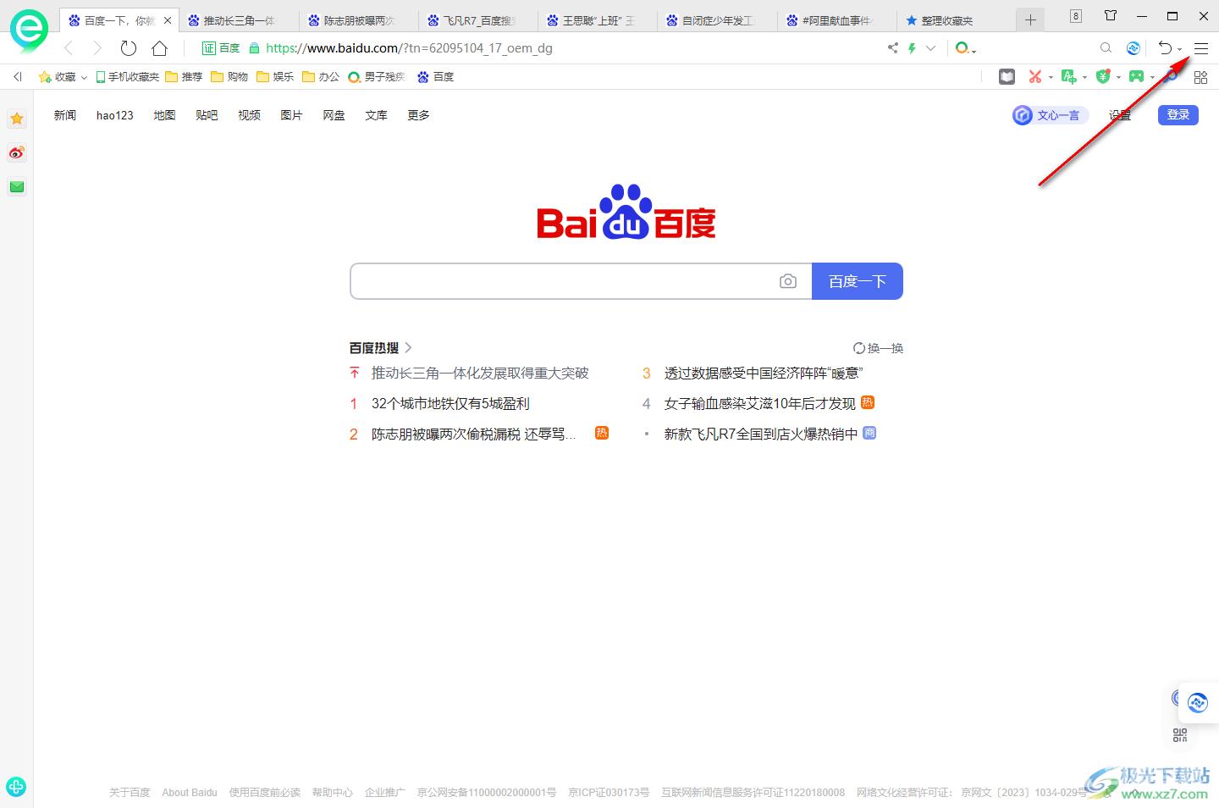Open the browser main menu (hamburger icon)
Image resolution: width=1219 pixels, height=808 pixels.
pyautogui.click(x=1200, y=48)
